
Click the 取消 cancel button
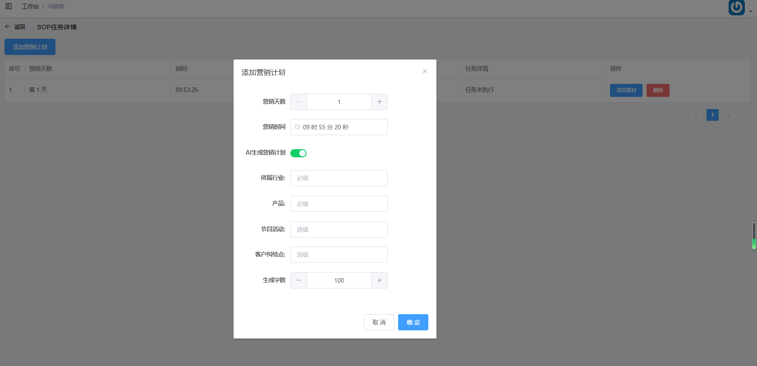coord(379,322)
